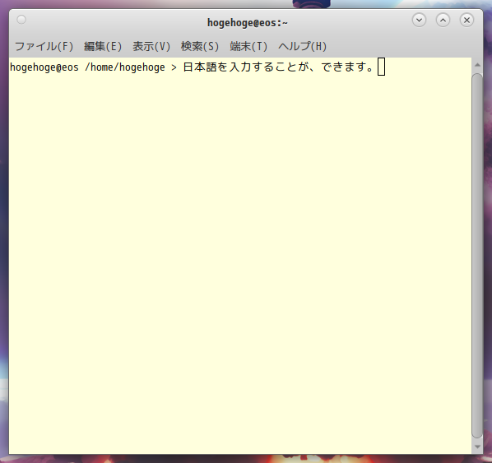The height and width of the screenshot is (463, 492).
Task: Minimize the terminal with the down-chevron button
Action: click(x=419, y=20)
